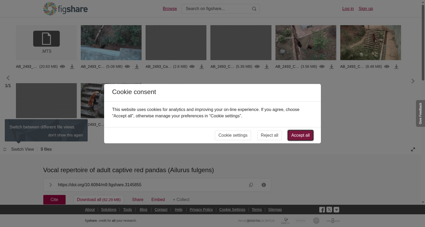Click the Cite button
425x227 pixels.
tap(54, 200)
